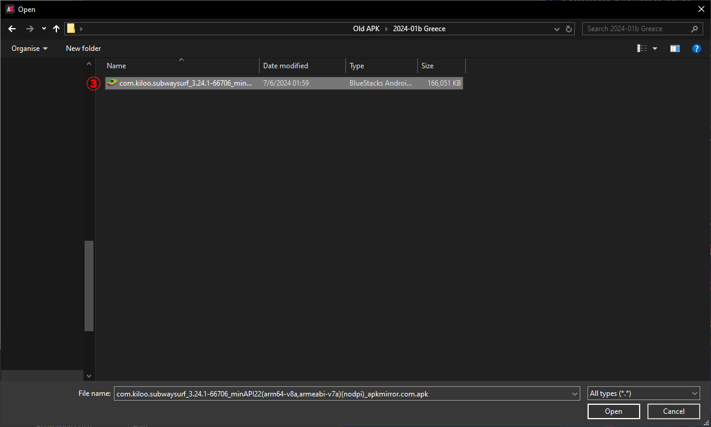Viewport: 711px width, 427px height.
Task: Close the Open dialog
Action: coord(701,9)
